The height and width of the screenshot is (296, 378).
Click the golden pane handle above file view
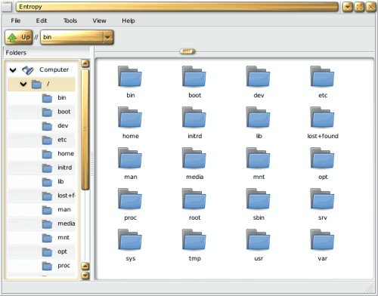click(187, 51)
